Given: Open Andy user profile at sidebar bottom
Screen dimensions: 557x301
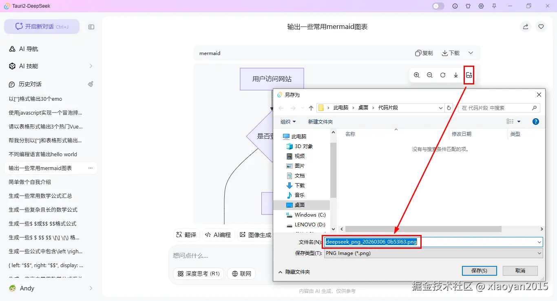Looking at the screenshot, I should 51,288.
